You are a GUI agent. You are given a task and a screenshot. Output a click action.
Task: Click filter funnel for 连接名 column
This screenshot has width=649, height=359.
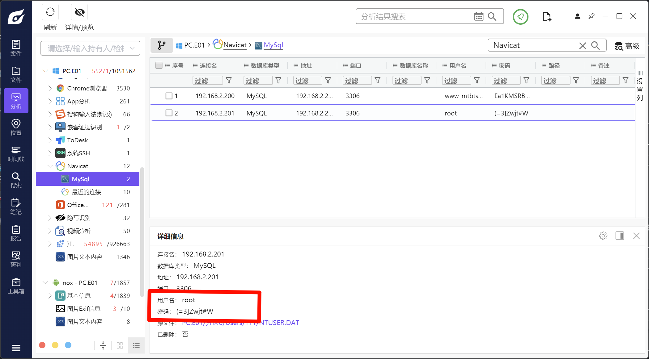229,81
